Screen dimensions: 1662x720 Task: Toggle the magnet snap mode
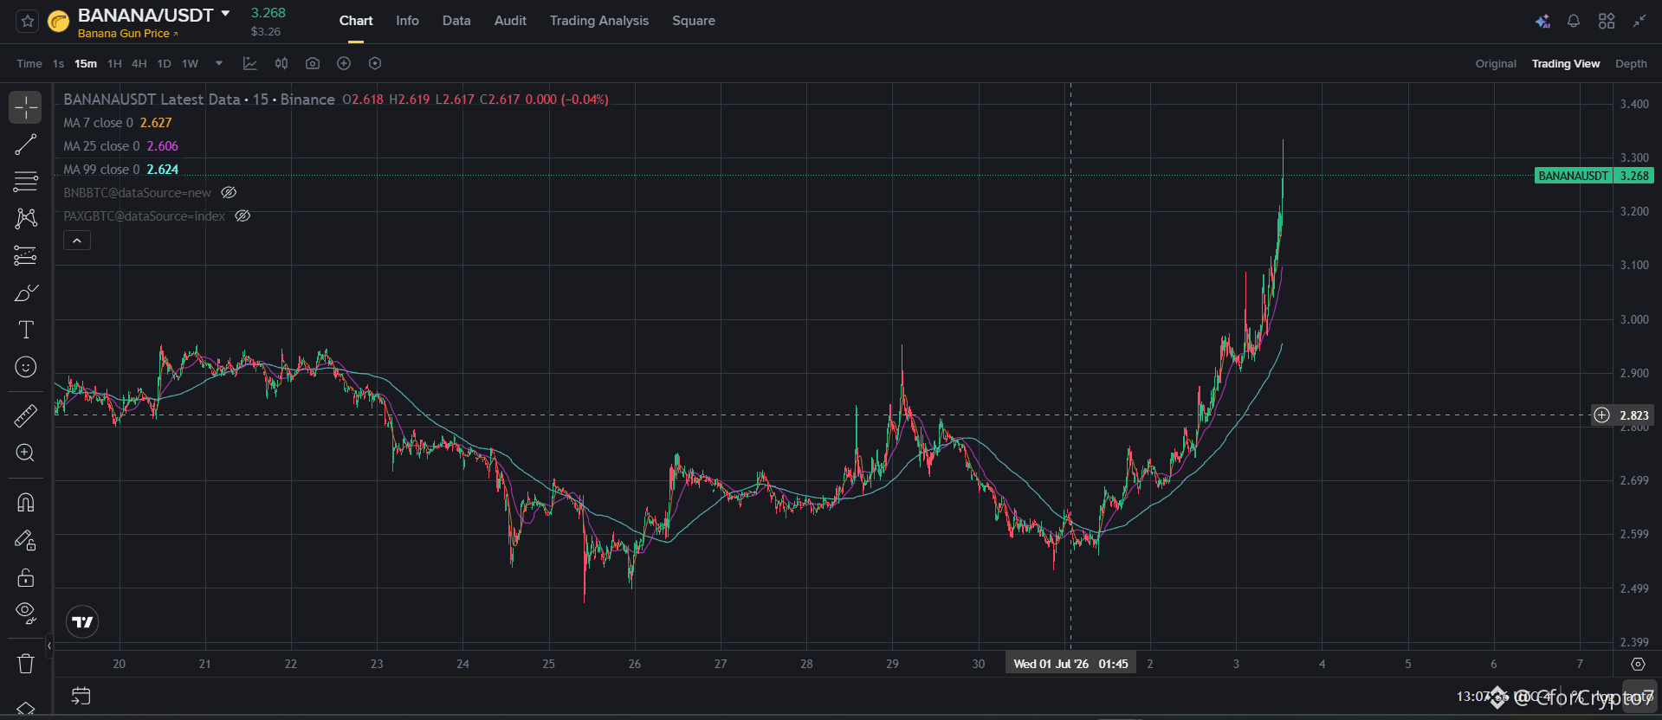(26, 503)
